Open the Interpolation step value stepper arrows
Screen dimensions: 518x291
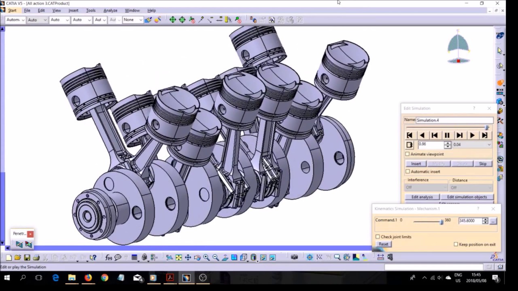click(447, 145)
